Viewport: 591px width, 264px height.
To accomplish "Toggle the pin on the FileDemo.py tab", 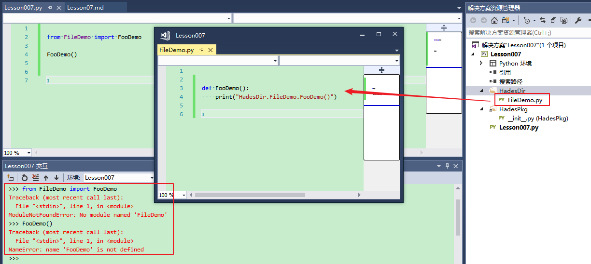I will point(202,50).
